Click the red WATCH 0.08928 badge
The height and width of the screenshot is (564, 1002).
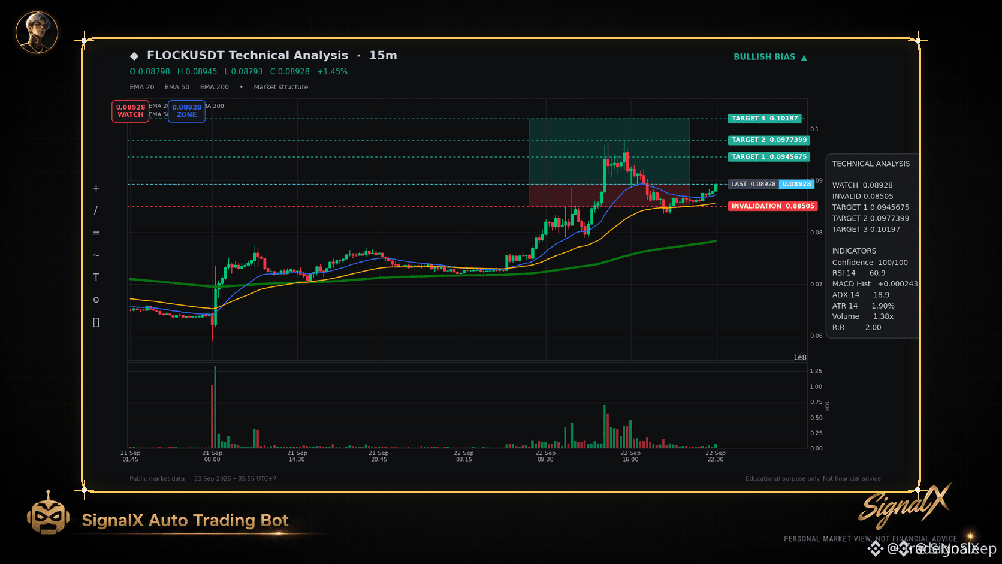[130, 111]
